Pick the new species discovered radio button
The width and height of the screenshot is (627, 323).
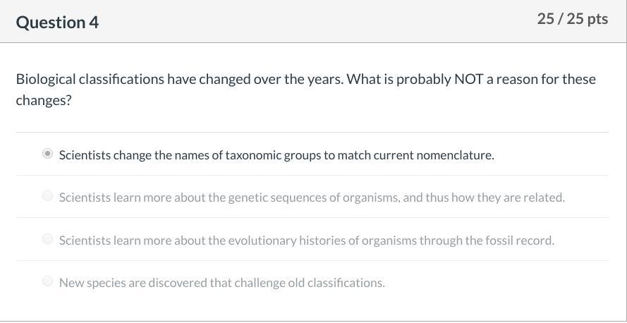[47, 281]
